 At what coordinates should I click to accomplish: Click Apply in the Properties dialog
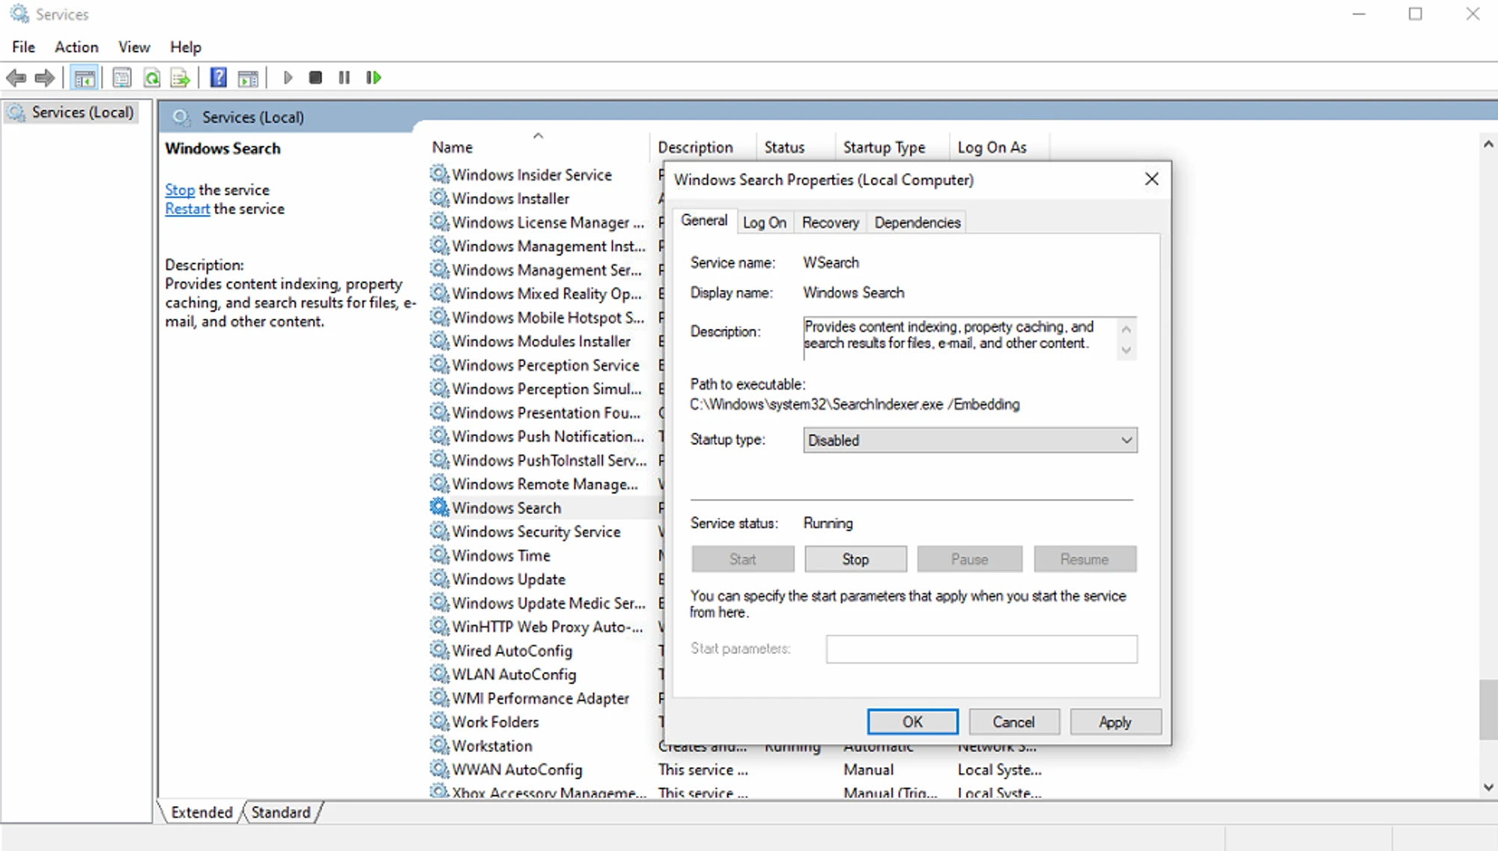click(x=1115, y=722)
